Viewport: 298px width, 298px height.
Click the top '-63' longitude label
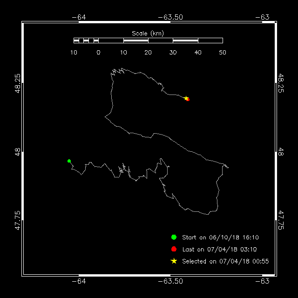[262, 17]
